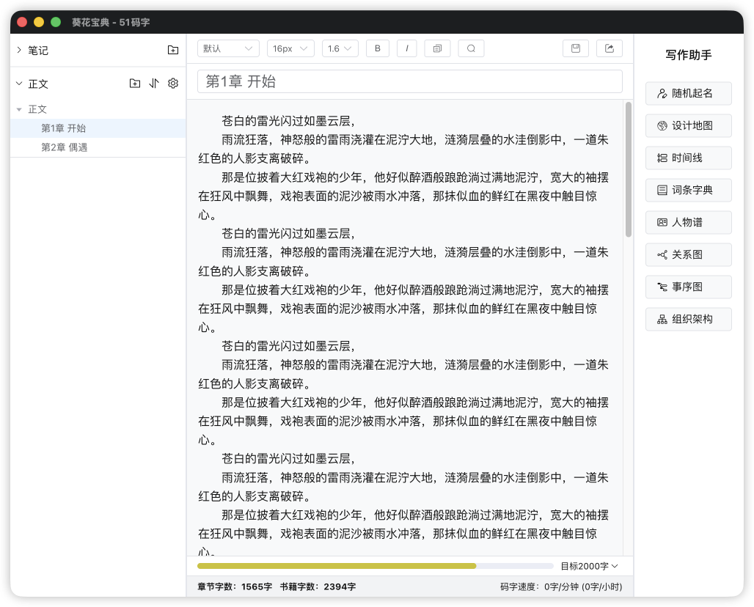Open the 默认 font dropdown
This screenshot has height=607, width=754.
click(228, 48)
